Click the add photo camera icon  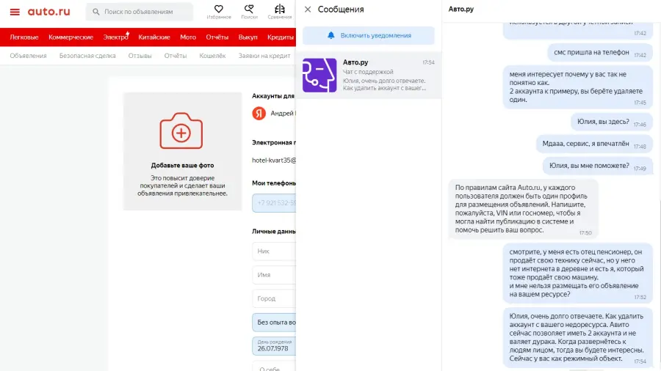181,131
